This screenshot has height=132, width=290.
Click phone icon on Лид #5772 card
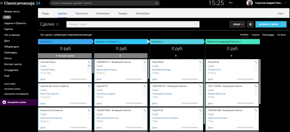pyautogui.click(x=145, y=86)
